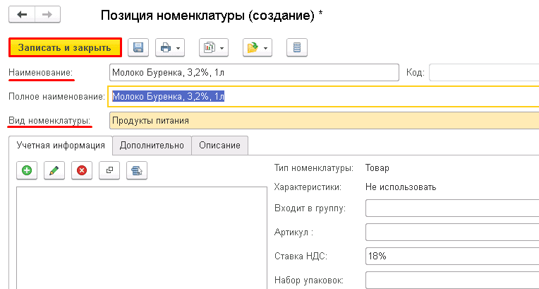Click the pencil edit icon
Image resolution: width=539 pixels, height=289 pixels.
[x=54, y=170]
